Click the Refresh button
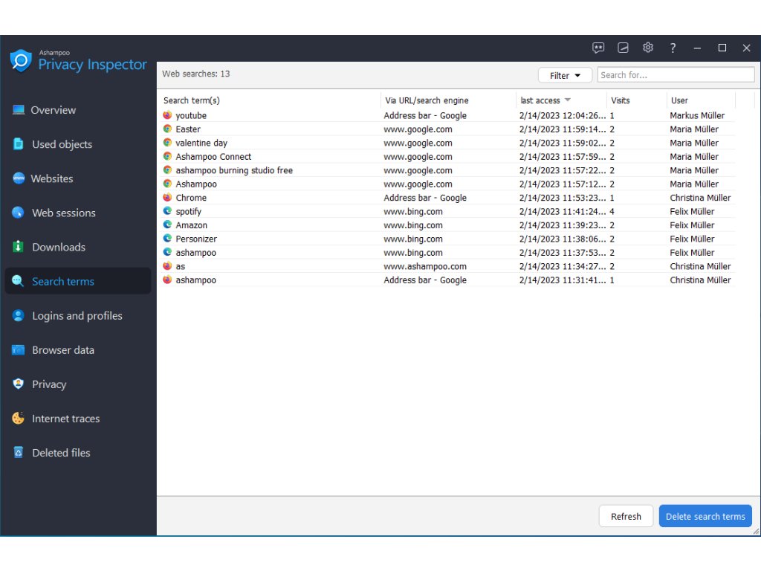 coord(626,516)
